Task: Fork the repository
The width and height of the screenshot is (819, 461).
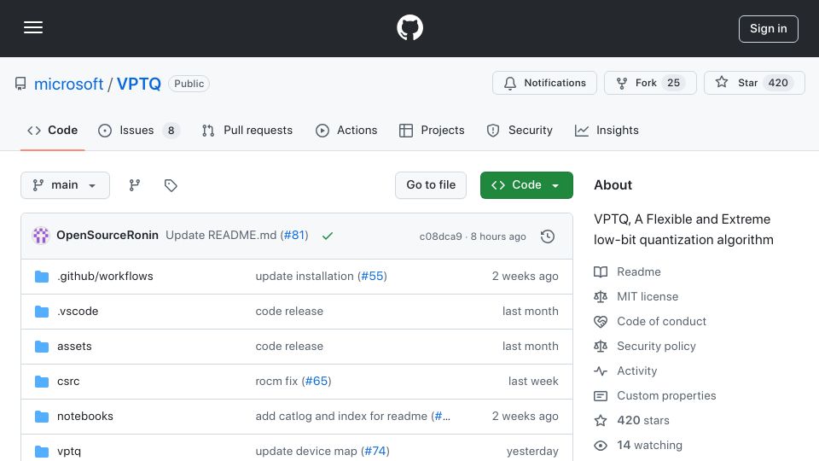Action: coord(650,83)
